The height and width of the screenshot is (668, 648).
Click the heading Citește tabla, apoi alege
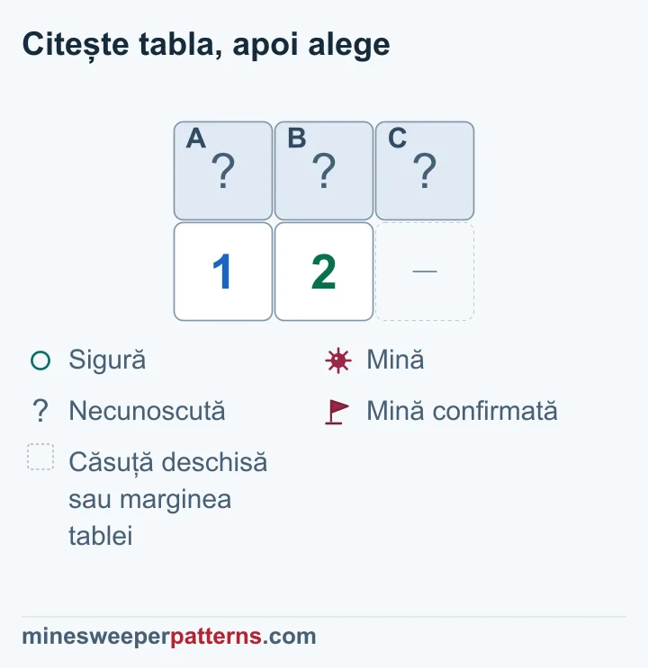click(206, 44)
